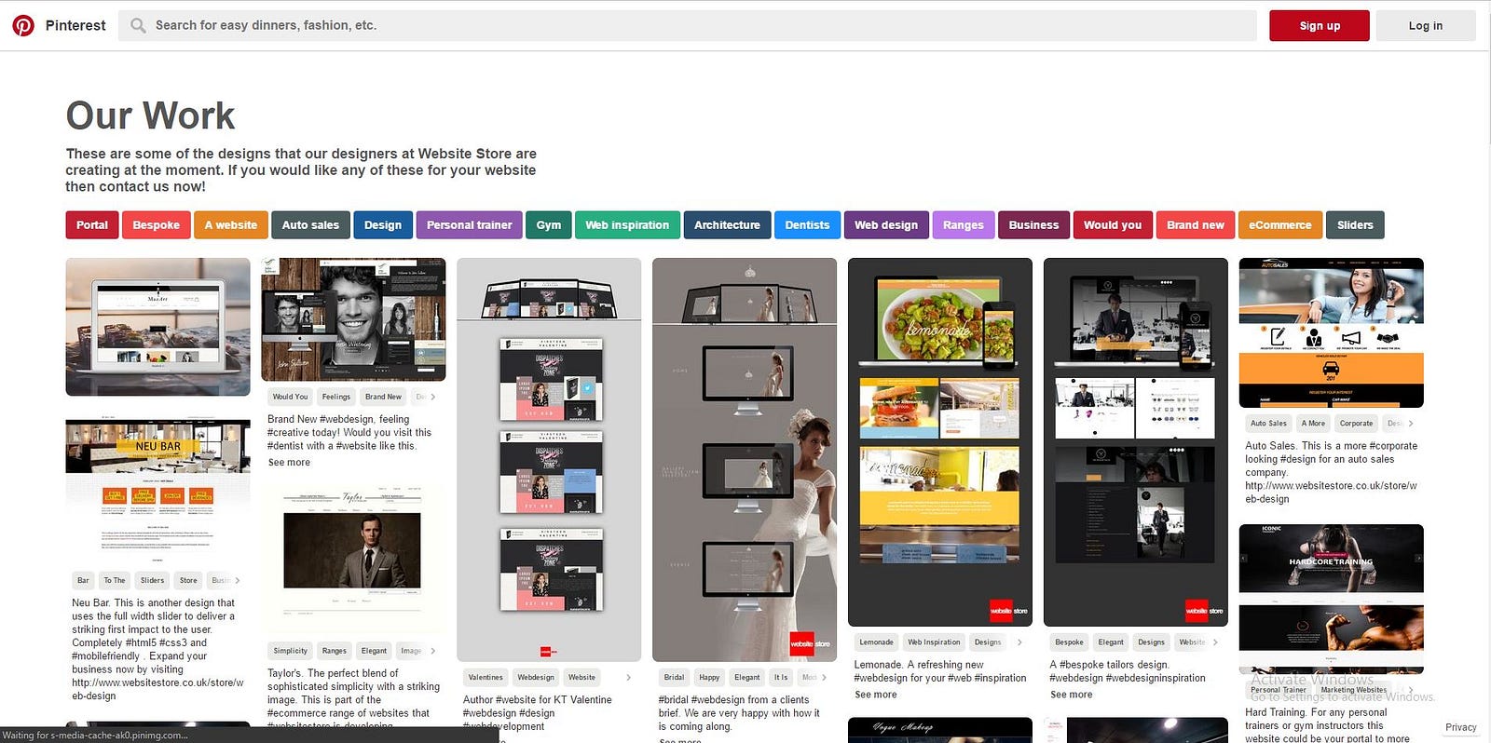Screen dimensions: 1491x743
Task: Click See more under the Brand New #webdesign text
Action: click(289, 462)
